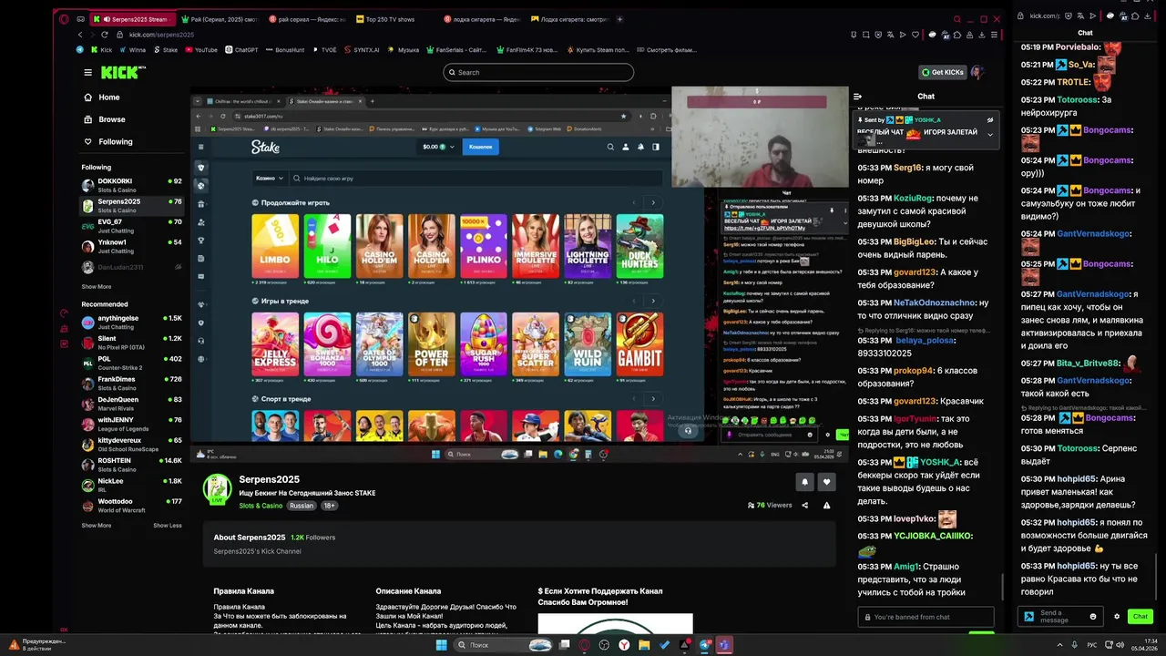Switch to Top 250 TV shows tab
Viewport: 1166px width, 656px height.
387,19
